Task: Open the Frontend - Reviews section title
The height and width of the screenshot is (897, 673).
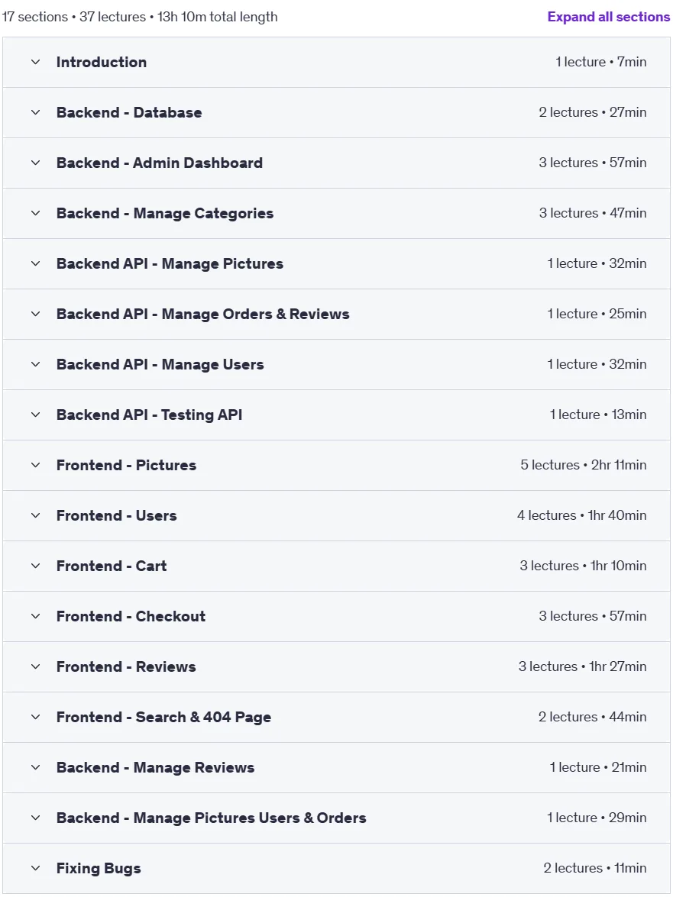Action: point(126,666)
